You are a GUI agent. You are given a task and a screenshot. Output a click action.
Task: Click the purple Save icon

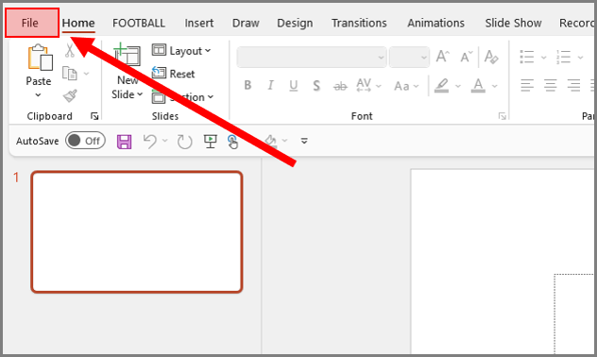[x=124, y=142]
